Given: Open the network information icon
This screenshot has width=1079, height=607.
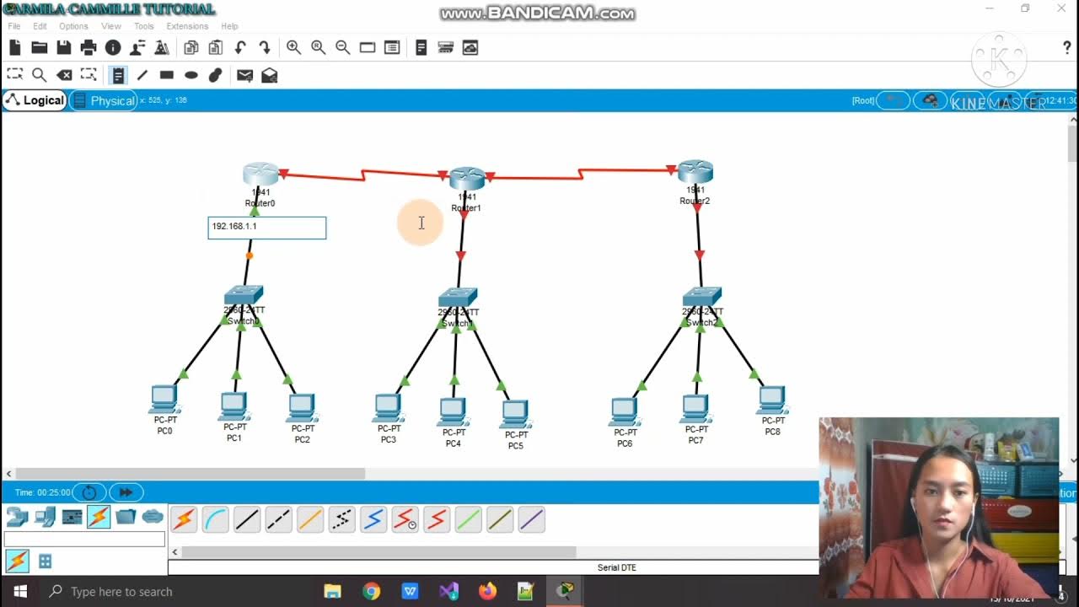Looking at the screenshot, I should 113,48.
